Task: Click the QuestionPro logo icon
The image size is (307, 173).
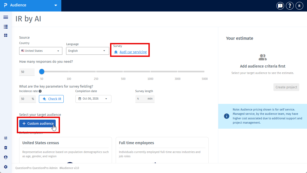Action: 6,5
